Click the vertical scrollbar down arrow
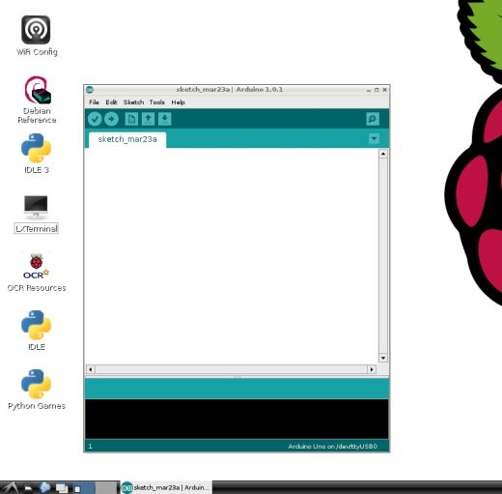Image resolution: width=502 pixels, height=494 pixels. tap(383, 358)
